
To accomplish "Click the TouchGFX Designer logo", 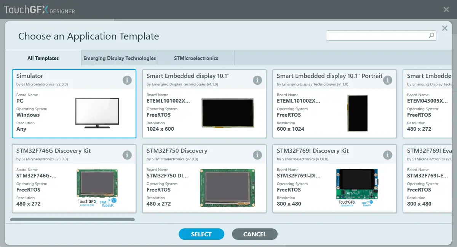I will [40, 9].
